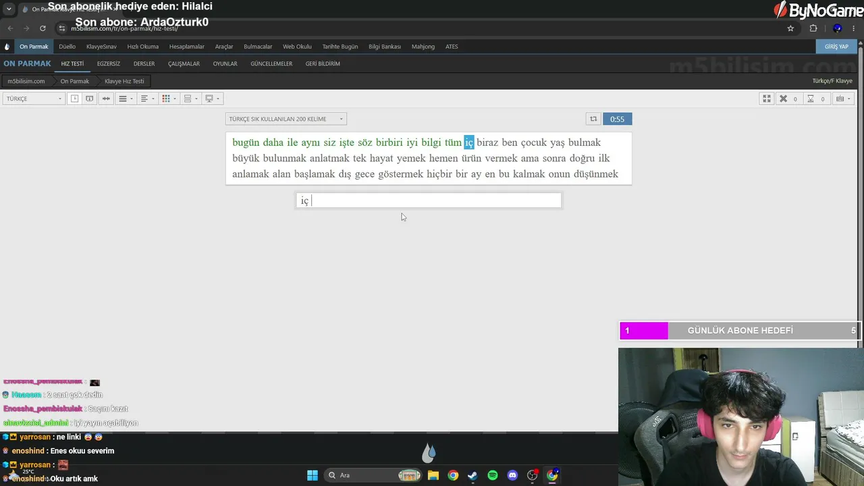This screenshot has width=864, height=486.
Task: Select the ÇALIŞMALAR tab
Action: tap(184, 63)
